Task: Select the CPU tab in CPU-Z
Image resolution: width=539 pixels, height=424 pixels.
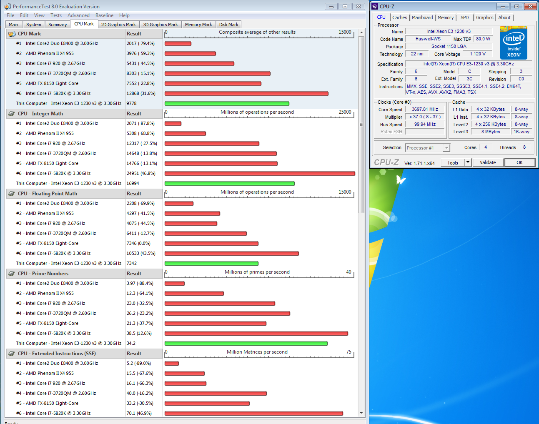Action: pyautogui.click(x=381, y=17)
